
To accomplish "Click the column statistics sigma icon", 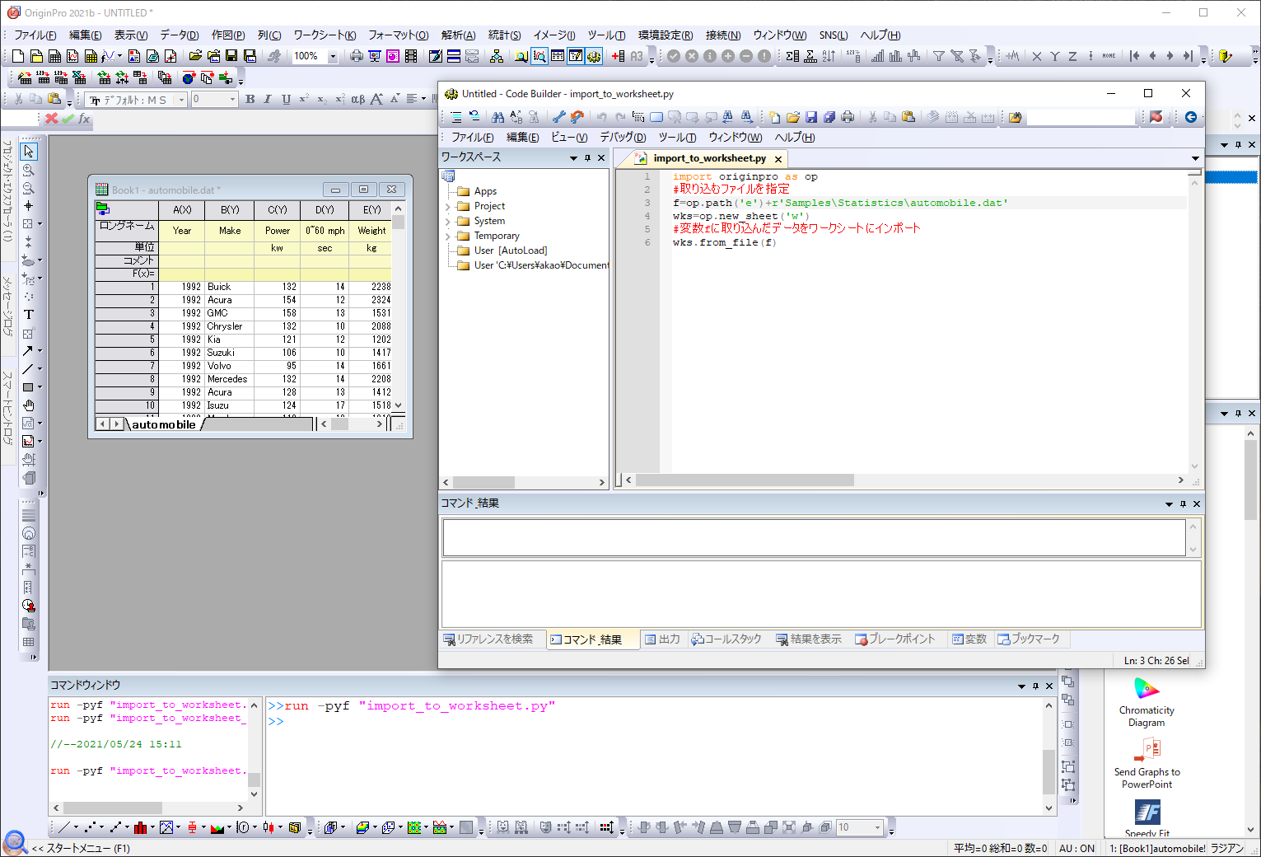I will coord(792,56).
